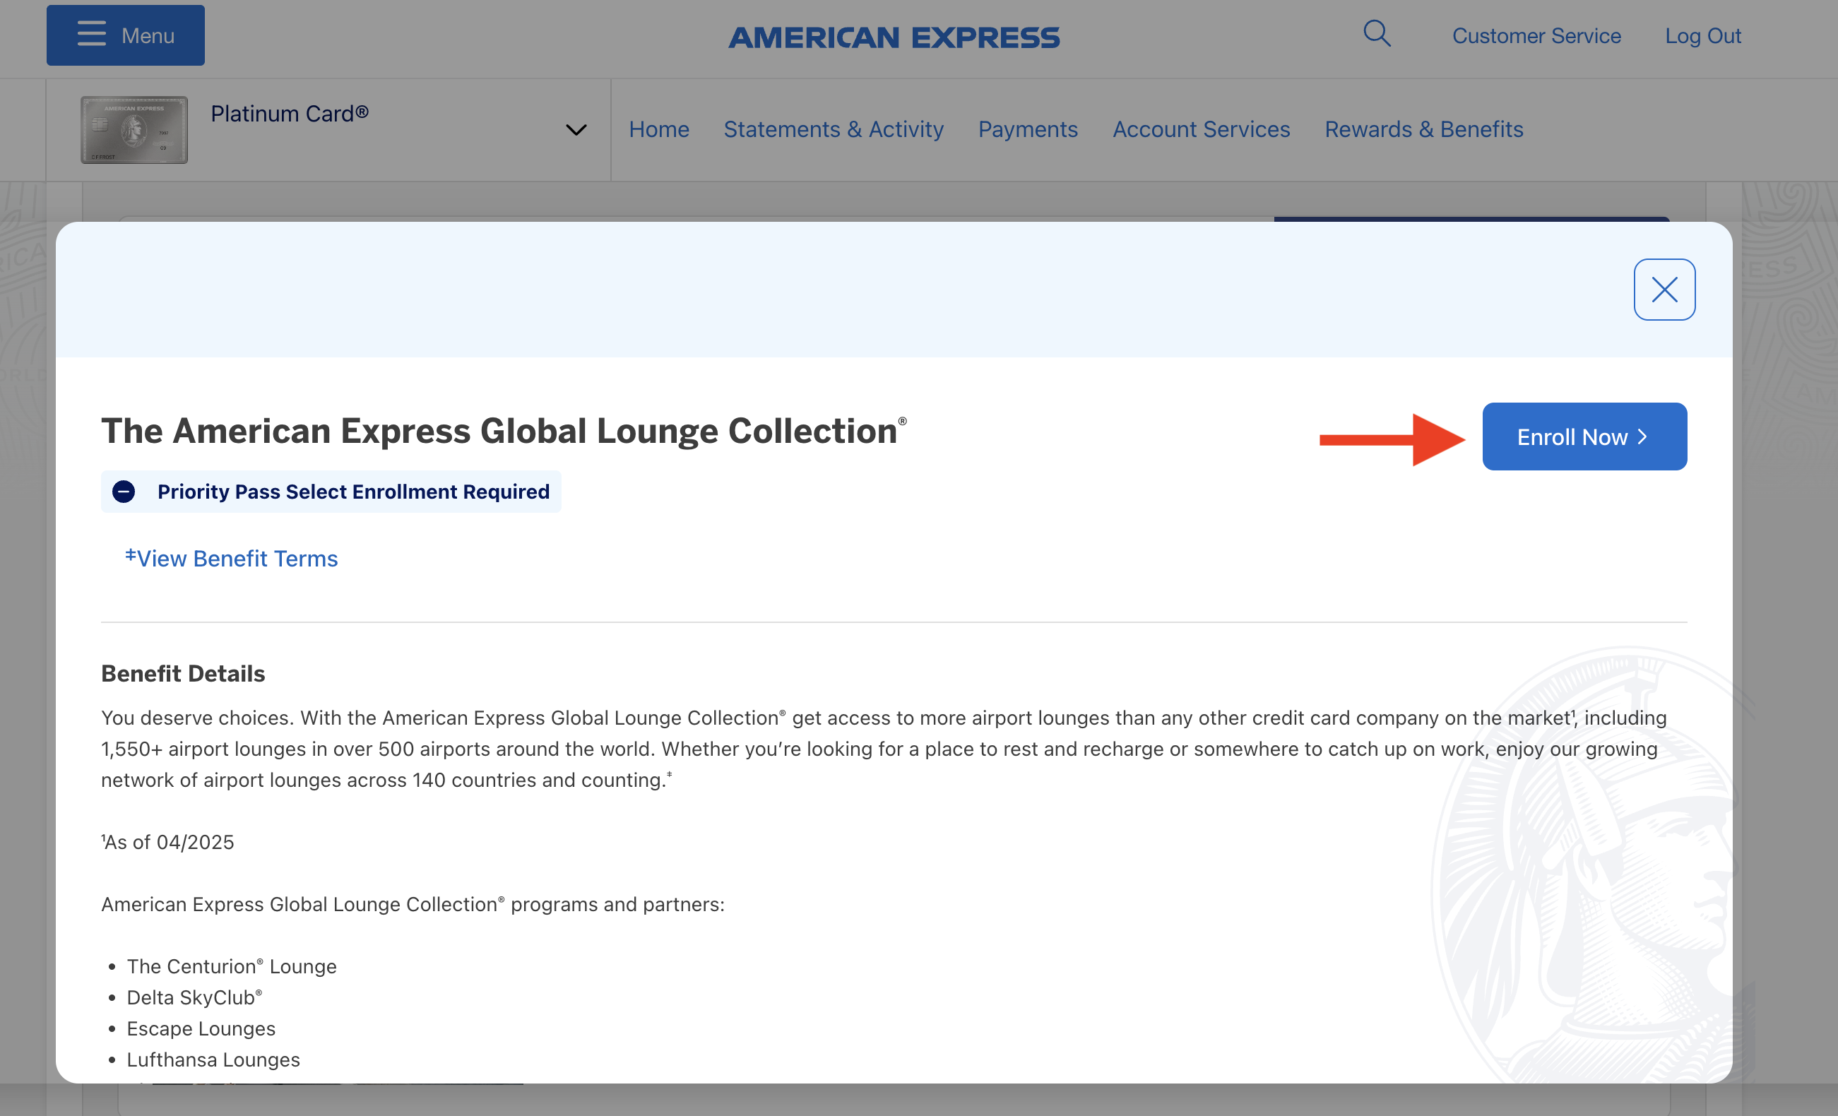Click the minus icon beside Priority Pass
The width and height of the screenshot is (1838, 1116).
pos(124,492)
